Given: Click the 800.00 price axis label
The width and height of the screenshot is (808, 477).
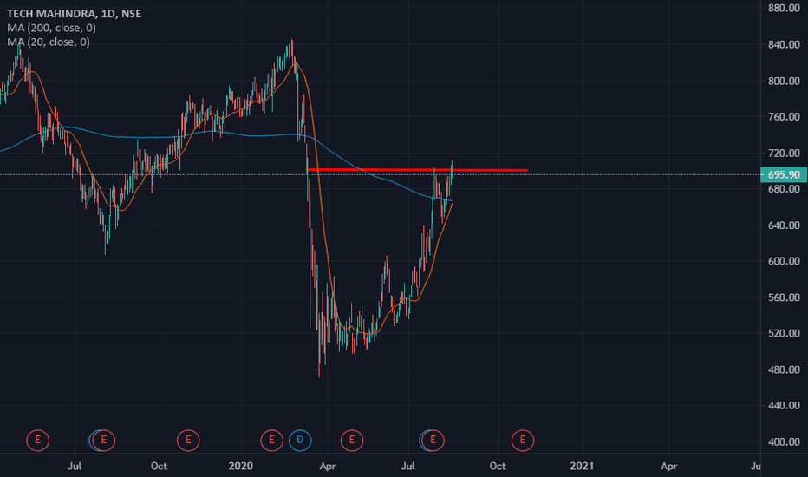Looking at the screenshot, I should pyautogui.click(x=783, y=81).
